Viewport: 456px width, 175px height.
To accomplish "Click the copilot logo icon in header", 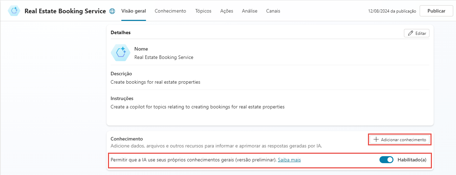I will click(x=14, y=11).
